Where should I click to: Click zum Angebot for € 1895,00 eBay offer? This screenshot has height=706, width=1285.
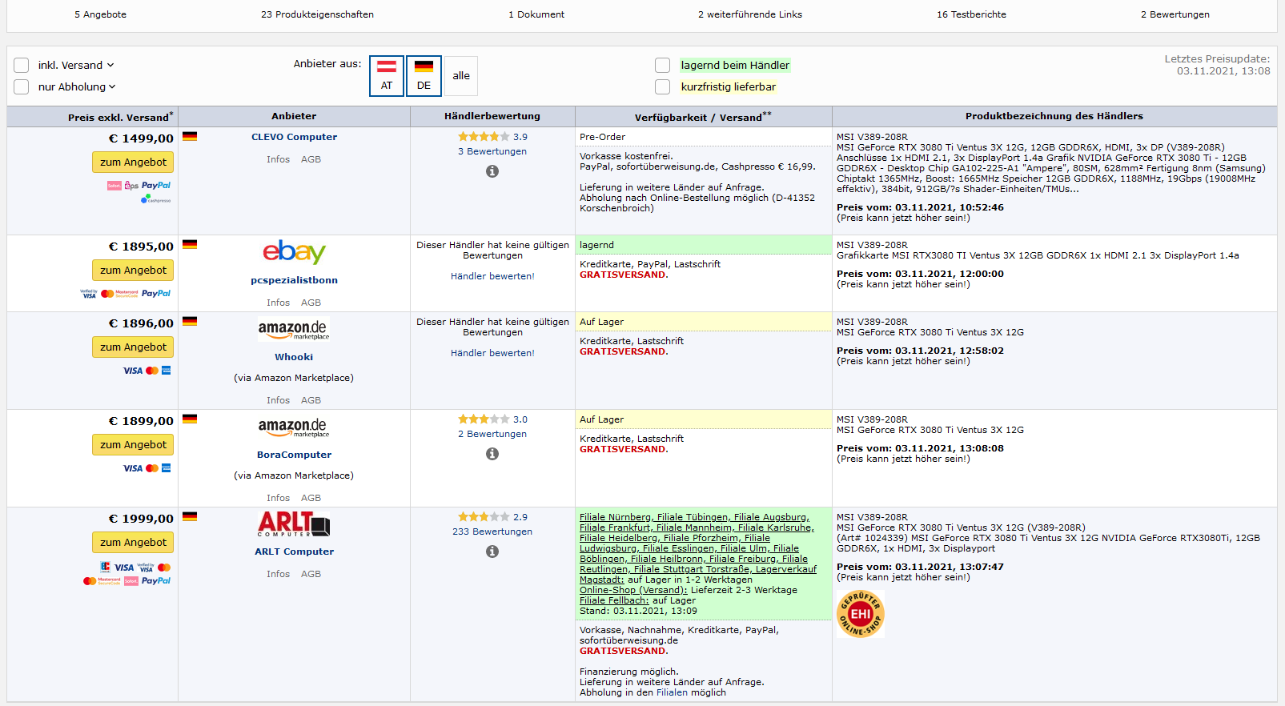[x=133, y=270]
